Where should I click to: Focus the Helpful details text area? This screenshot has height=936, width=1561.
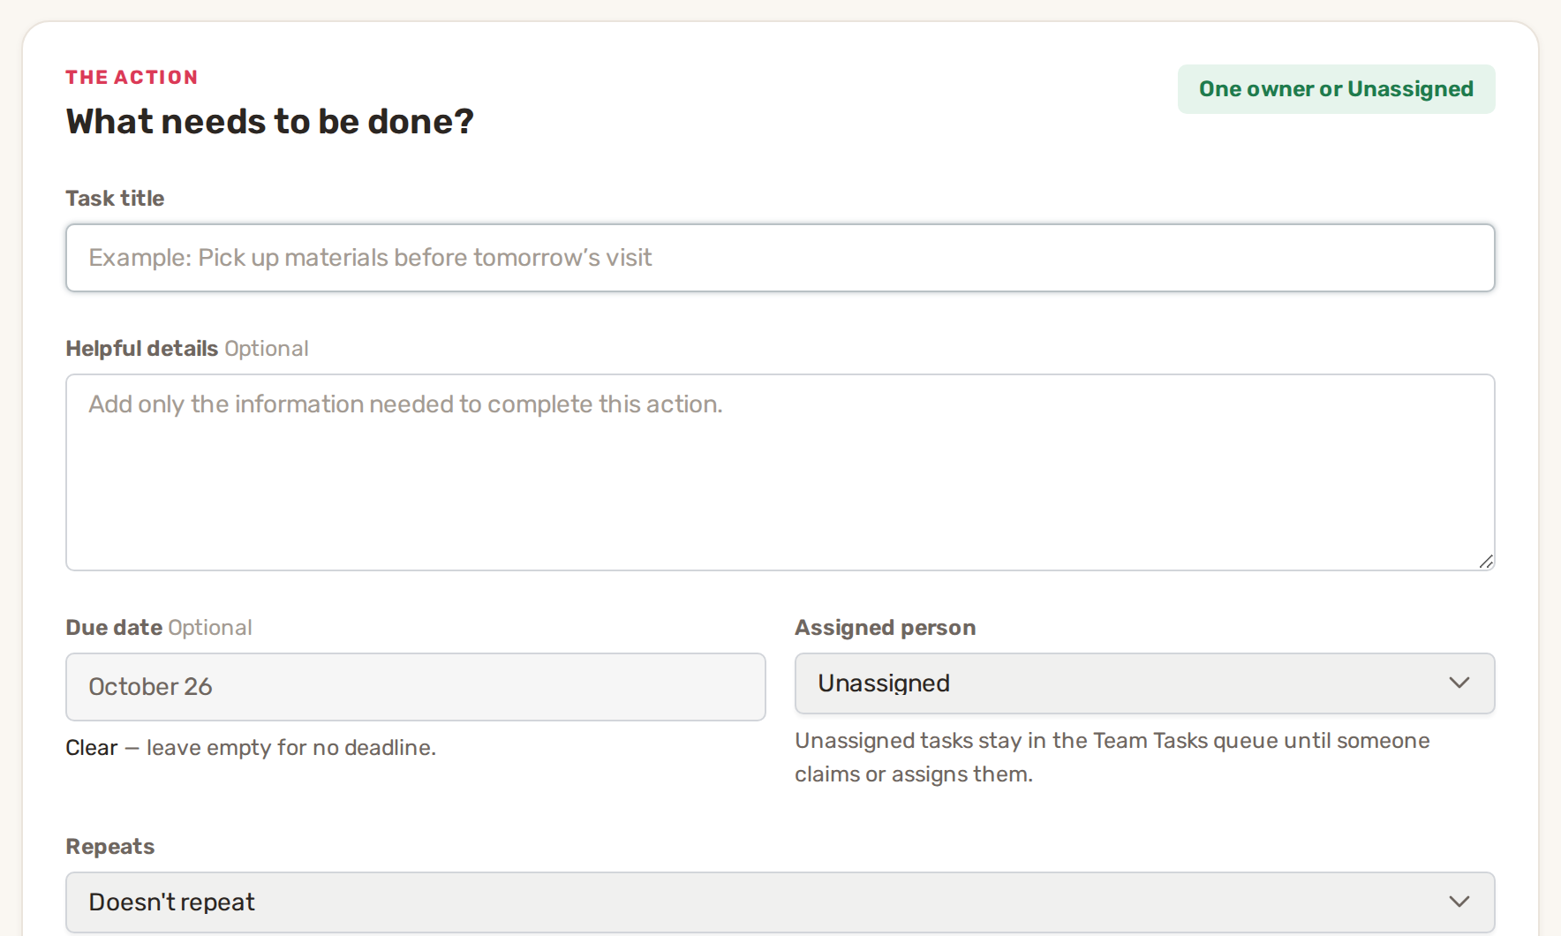[x=780, y=472]
